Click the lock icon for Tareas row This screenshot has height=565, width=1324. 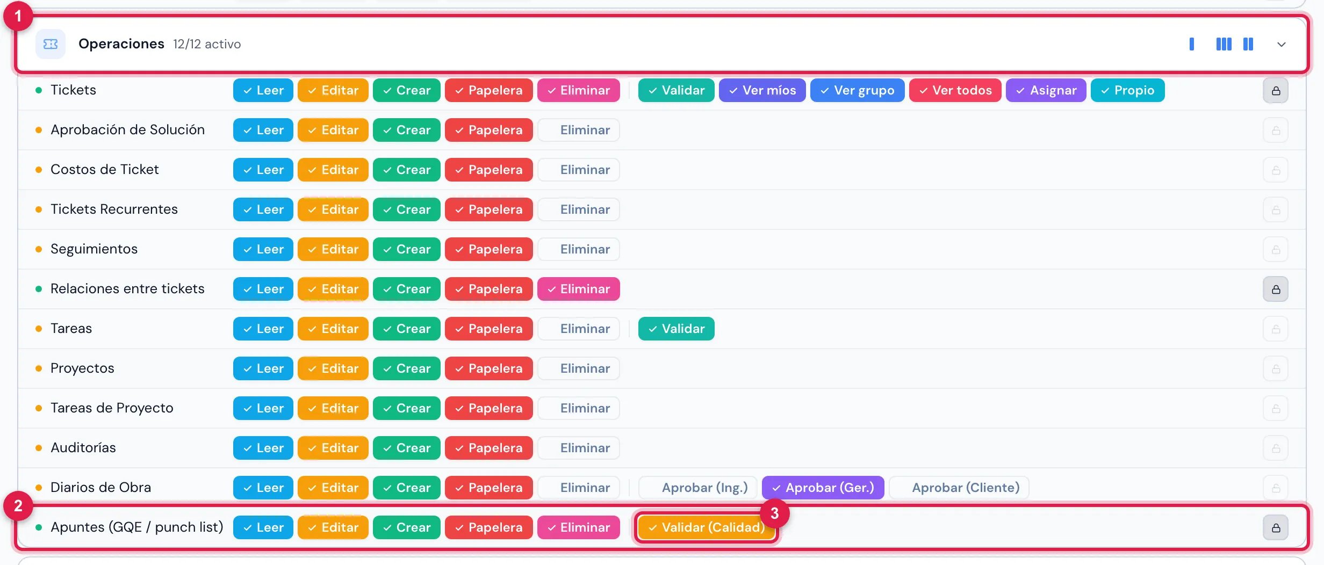pyautogui.click(x=1276, y=329)
